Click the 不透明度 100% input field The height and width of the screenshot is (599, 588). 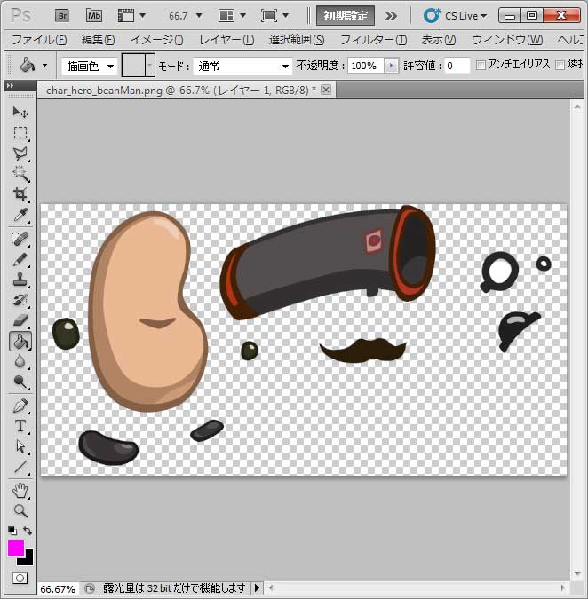click(366, 66)
